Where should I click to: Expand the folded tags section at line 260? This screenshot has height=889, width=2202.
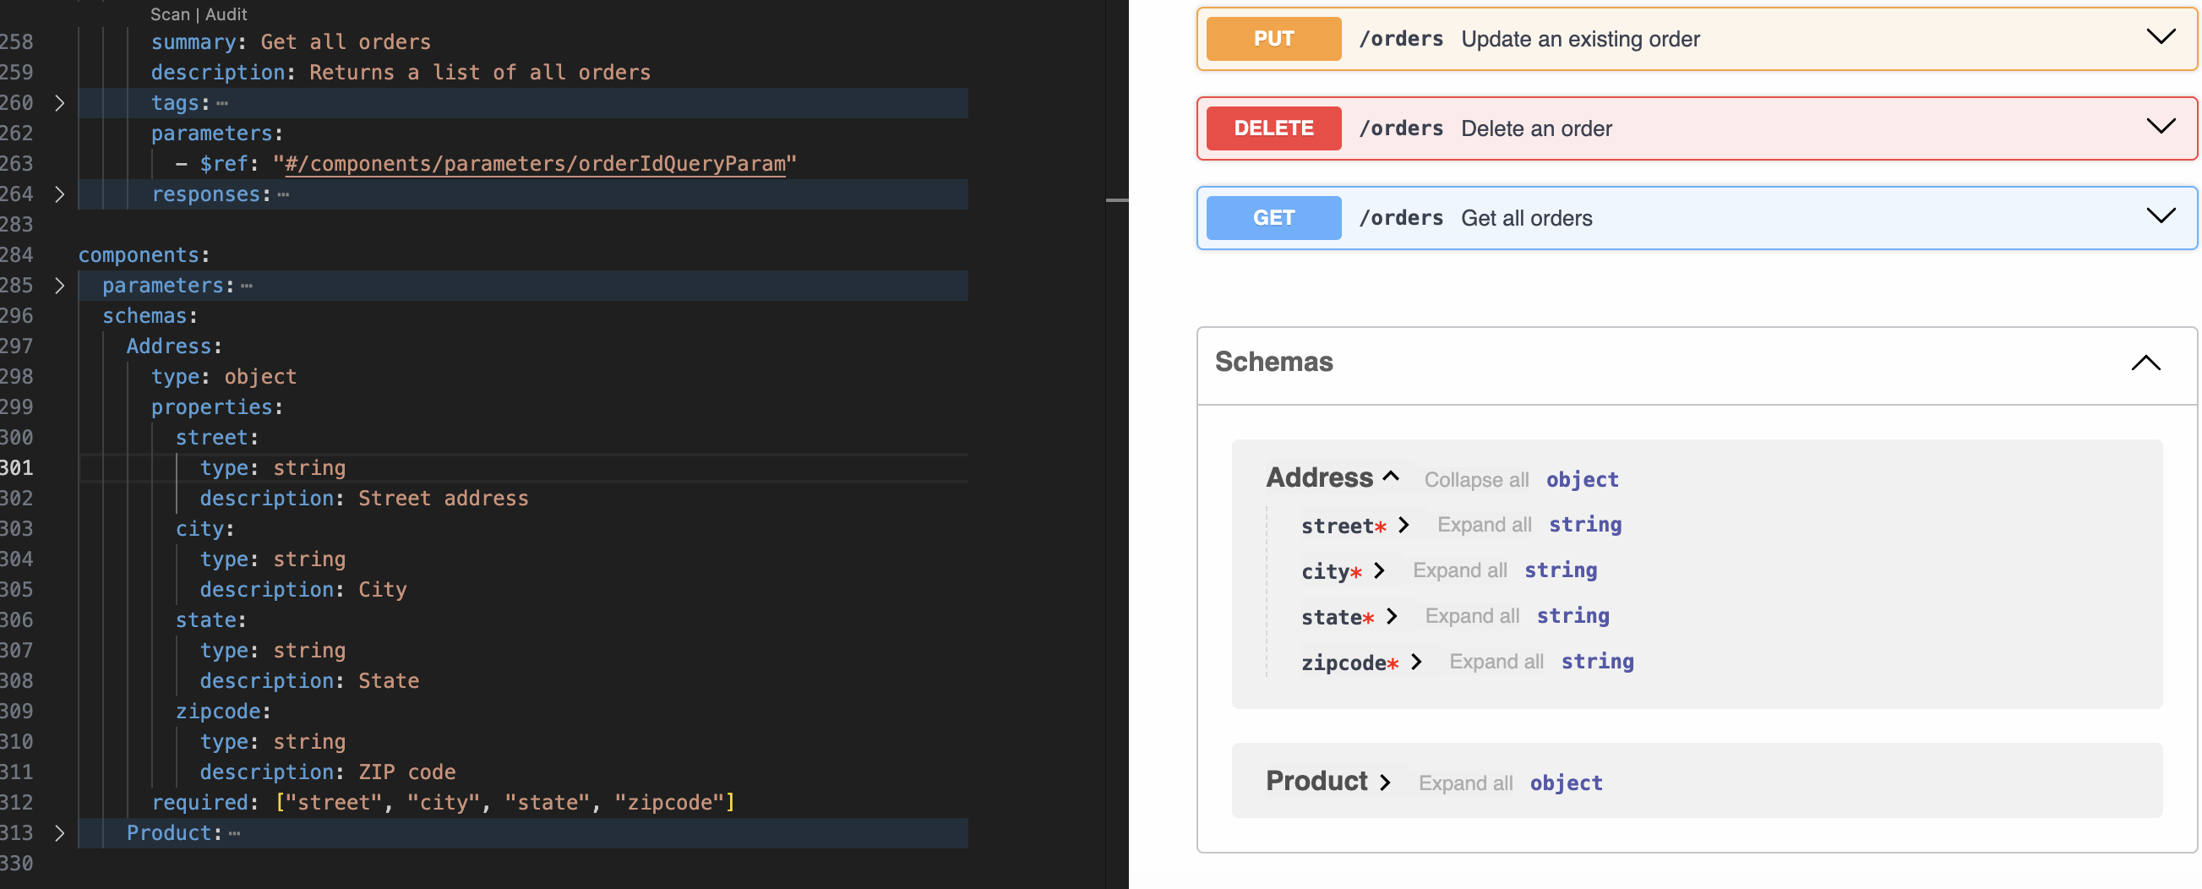click(x=59, y=102)
